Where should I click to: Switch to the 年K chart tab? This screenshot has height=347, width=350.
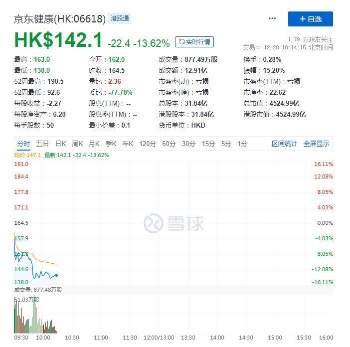[x=128, y=144]
